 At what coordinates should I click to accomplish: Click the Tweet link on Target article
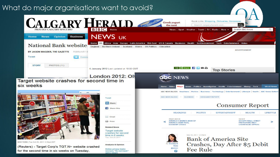[x=108, y=98]
